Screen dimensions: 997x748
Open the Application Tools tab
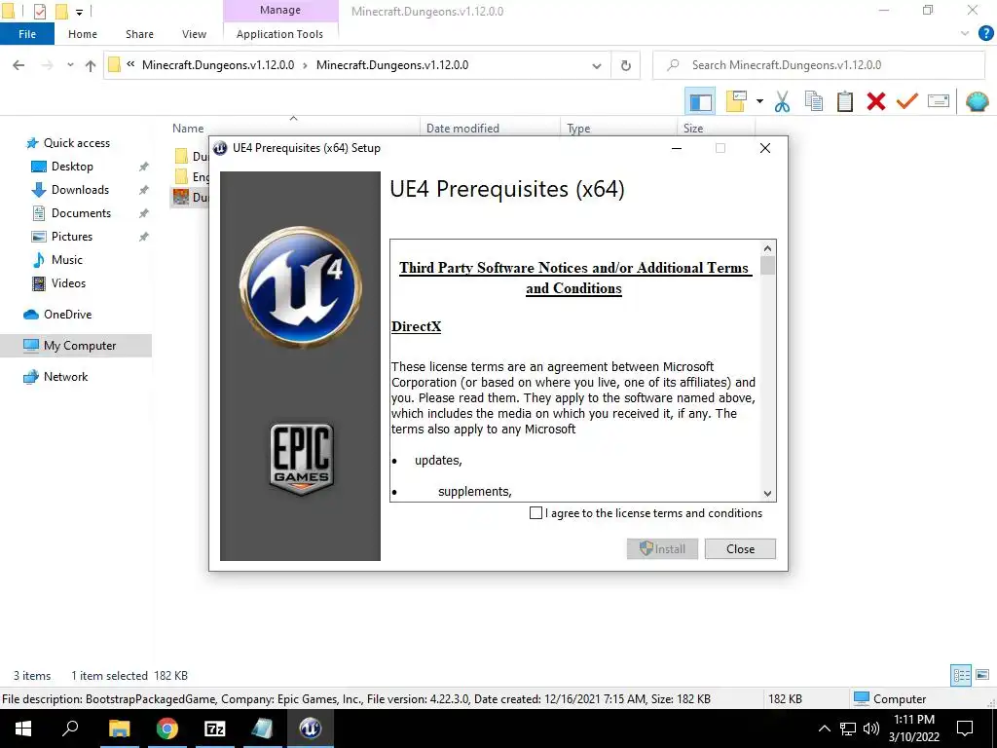[x=279, y=34]
